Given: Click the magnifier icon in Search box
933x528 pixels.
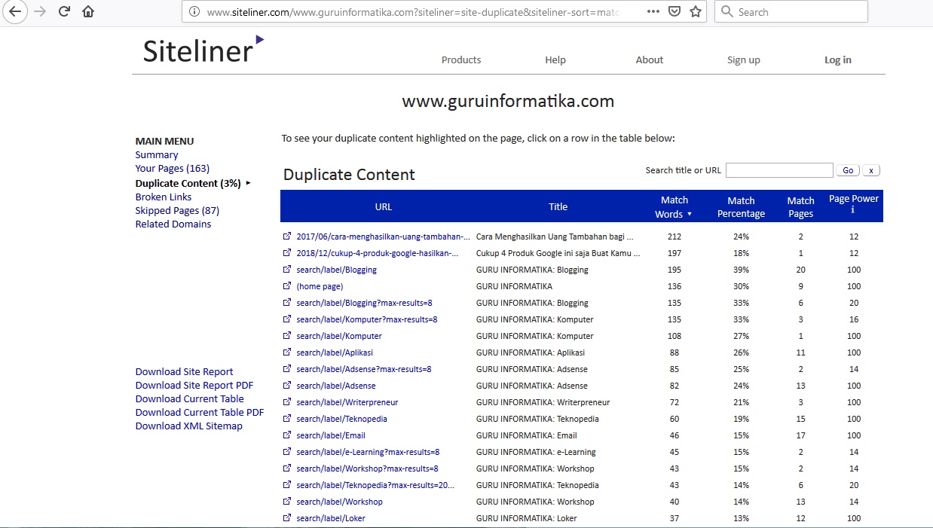Looking at the screenshot, I should tap(727, 11).
